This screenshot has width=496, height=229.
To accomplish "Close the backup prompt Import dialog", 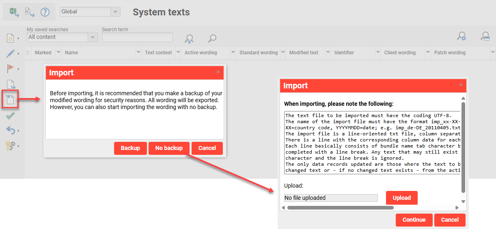I will [218, 72].
